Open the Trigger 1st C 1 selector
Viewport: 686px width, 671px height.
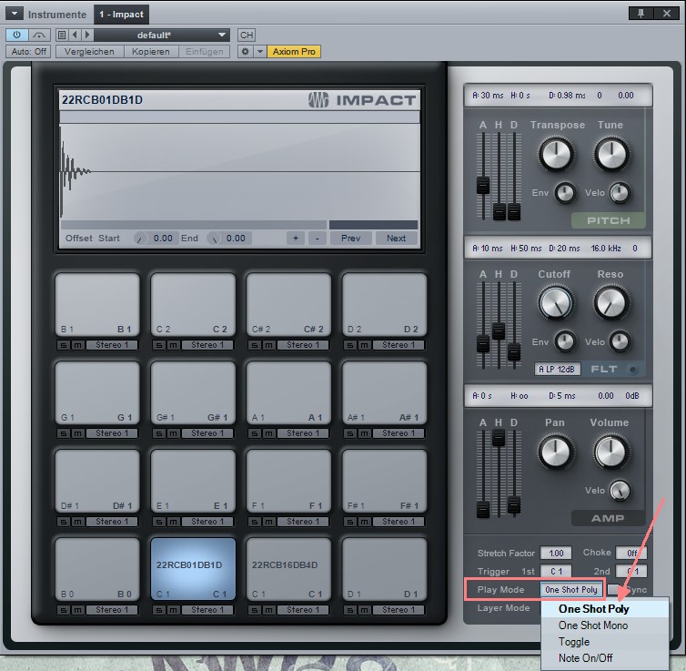(x=556, y=571)
